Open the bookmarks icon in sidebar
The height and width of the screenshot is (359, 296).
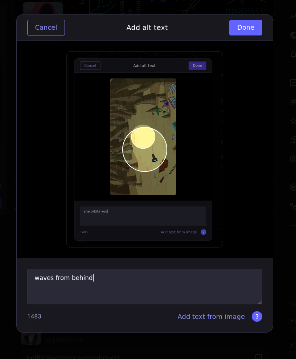[293, 140]
